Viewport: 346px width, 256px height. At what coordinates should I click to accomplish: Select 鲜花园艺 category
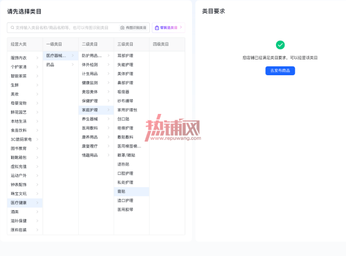(x=25, y=112)
